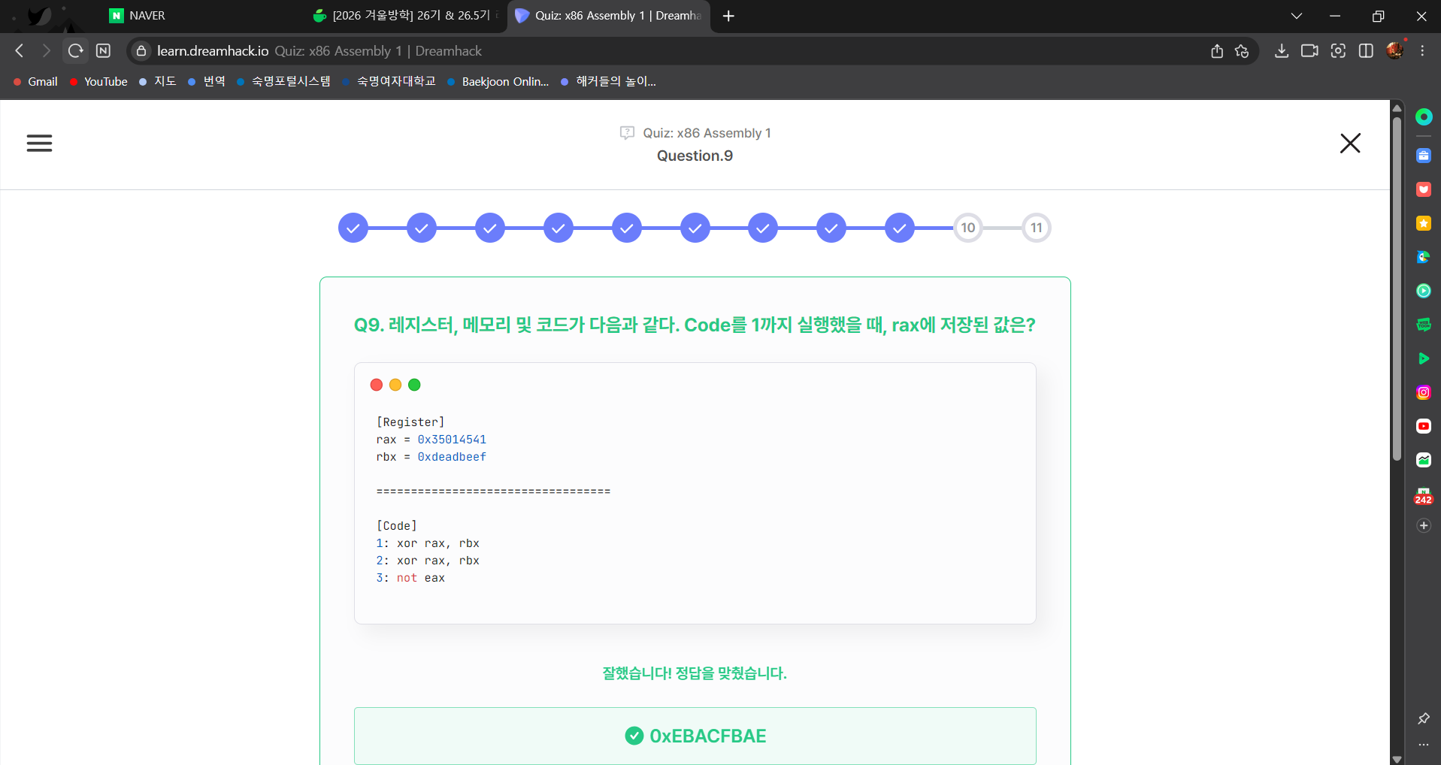
Task: Click the browser reload icon
Action: tap(75, 51)
